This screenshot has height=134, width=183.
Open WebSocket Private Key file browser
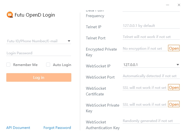174,105
